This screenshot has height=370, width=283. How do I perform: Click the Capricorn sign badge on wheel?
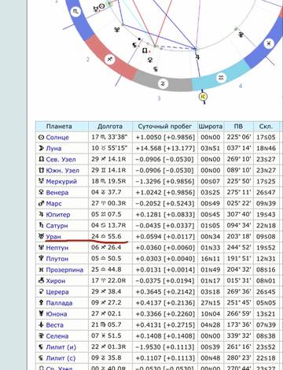pos(163,83)
